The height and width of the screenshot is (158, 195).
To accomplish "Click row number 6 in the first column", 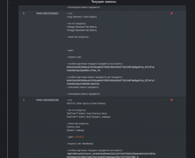I will (24, 13).
